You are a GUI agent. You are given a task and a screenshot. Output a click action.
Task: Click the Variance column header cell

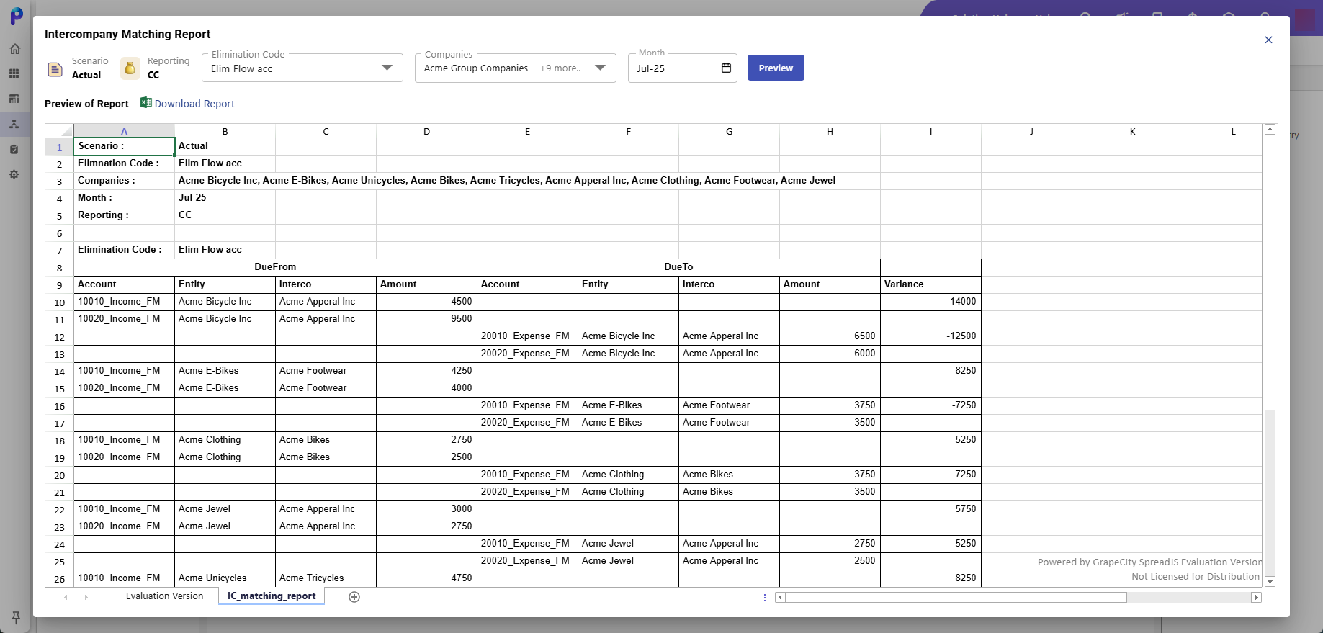click(930, 284)
